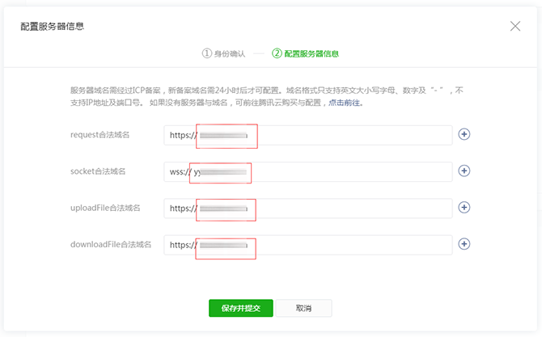Open the 点击前往 link
This screenshot has height=337, width=542.
point(345,103)
